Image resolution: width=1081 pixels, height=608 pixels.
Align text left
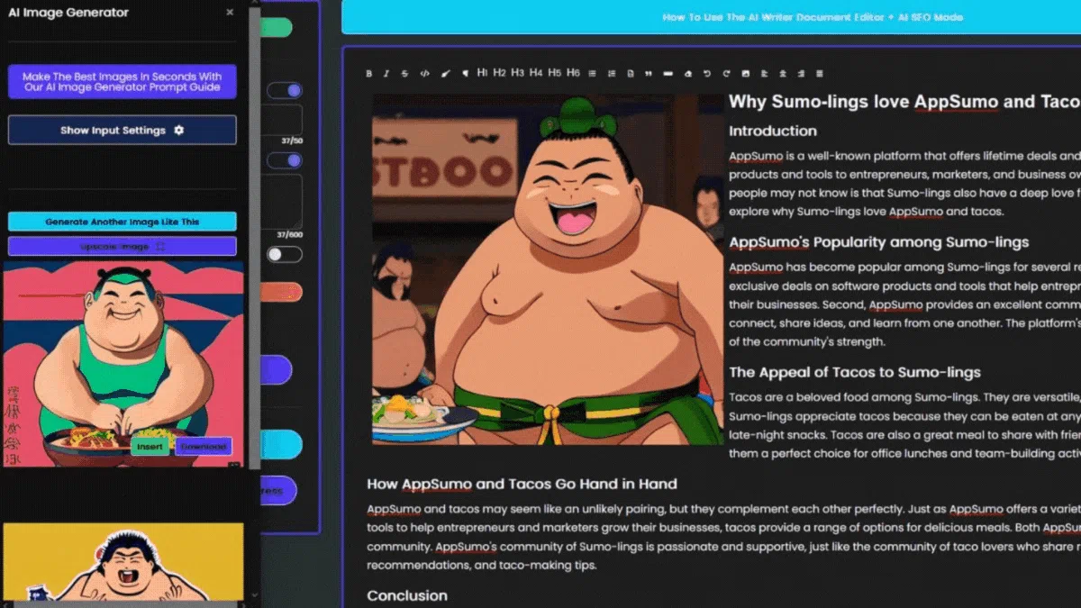tap(764, 73)
